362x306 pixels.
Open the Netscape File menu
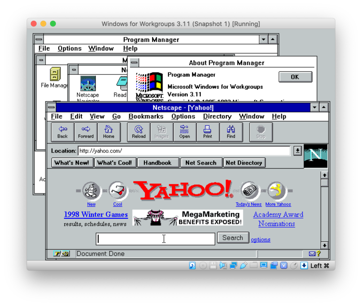57,117
